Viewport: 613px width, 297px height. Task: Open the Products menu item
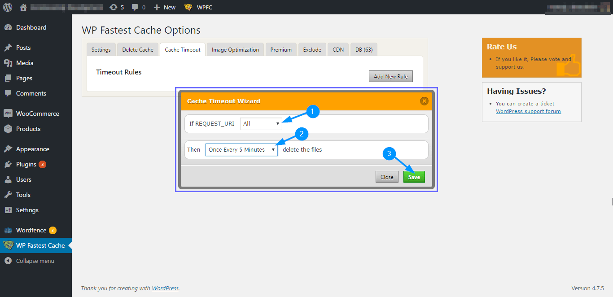pos(28,129)
